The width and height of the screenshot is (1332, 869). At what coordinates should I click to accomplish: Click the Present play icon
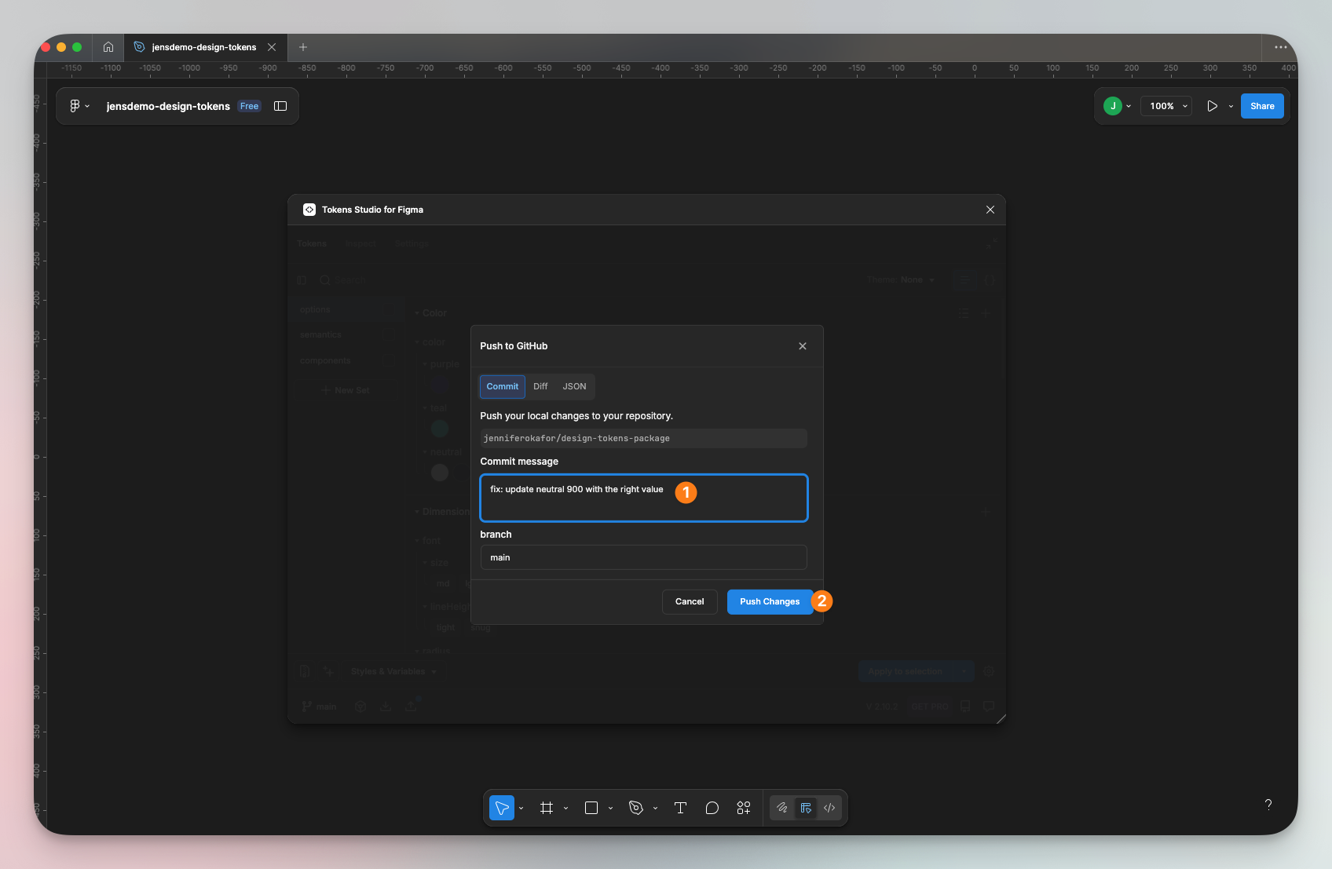pos(1212,106)
